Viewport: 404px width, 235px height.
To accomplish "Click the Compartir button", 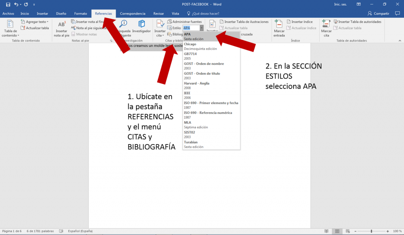I will tap(378, 13).
